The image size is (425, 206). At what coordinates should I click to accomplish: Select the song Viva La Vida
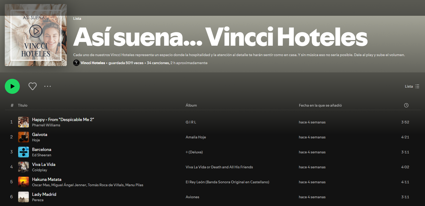(x=44, y=164)
